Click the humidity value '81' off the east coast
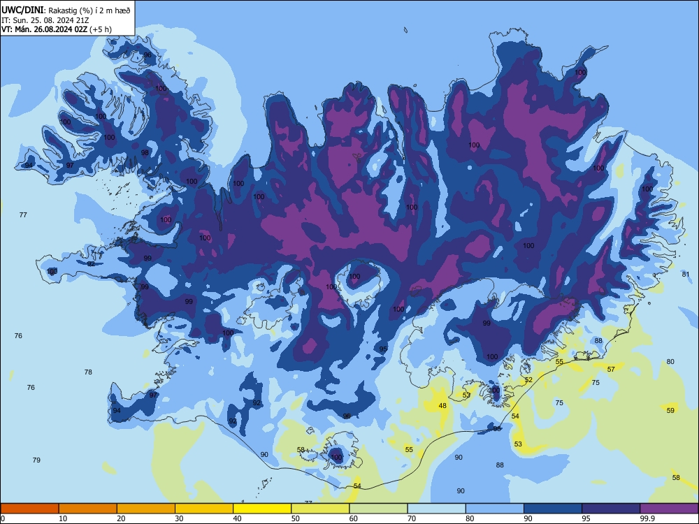 [x=686, y=274]
